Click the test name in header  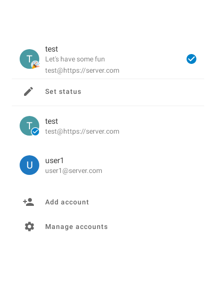point(52,49)
